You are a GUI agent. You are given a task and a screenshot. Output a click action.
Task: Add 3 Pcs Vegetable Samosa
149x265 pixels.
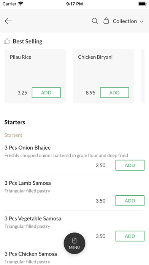point(130,236)
